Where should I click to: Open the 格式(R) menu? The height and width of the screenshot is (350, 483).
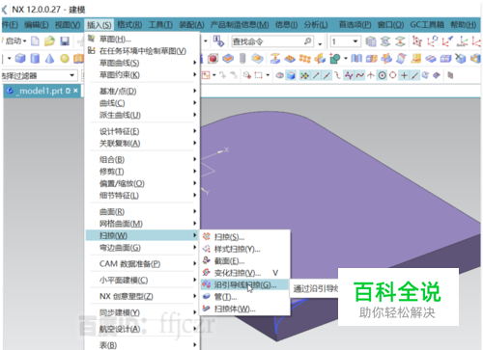coord(129,25)
